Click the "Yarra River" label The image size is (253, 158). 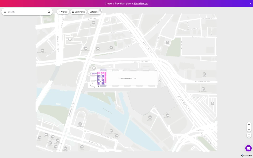coord(108,111)
